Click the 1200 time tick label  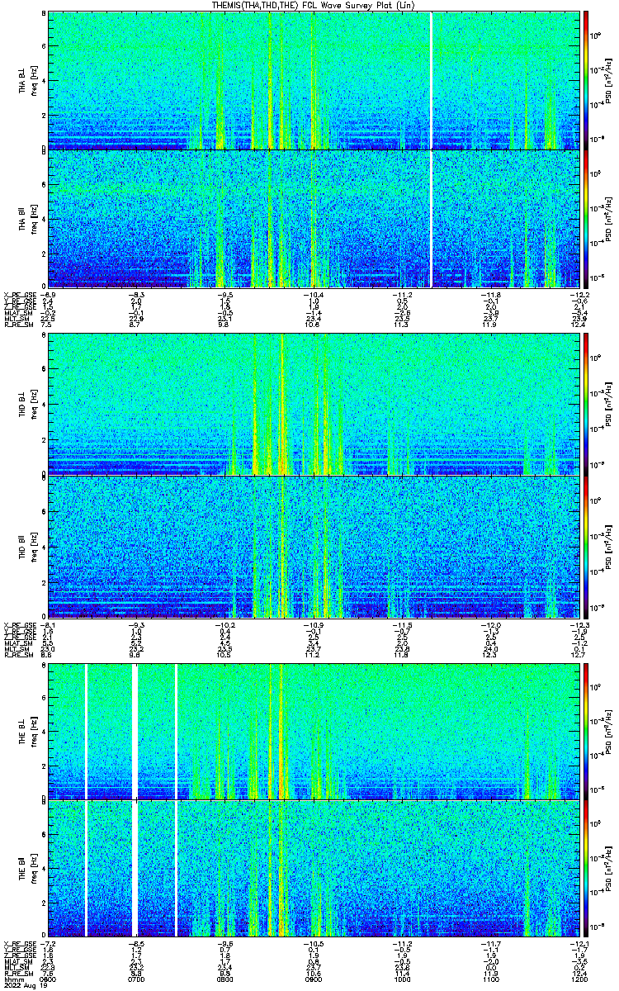tap(579, 979)
